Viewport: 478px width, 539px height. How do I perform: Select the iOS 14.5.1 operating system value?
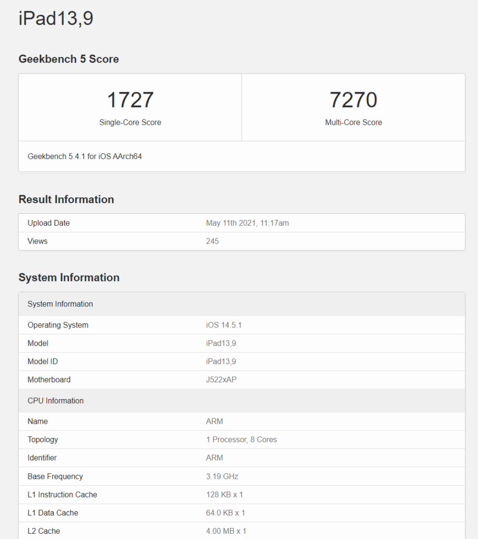[224, 325]
